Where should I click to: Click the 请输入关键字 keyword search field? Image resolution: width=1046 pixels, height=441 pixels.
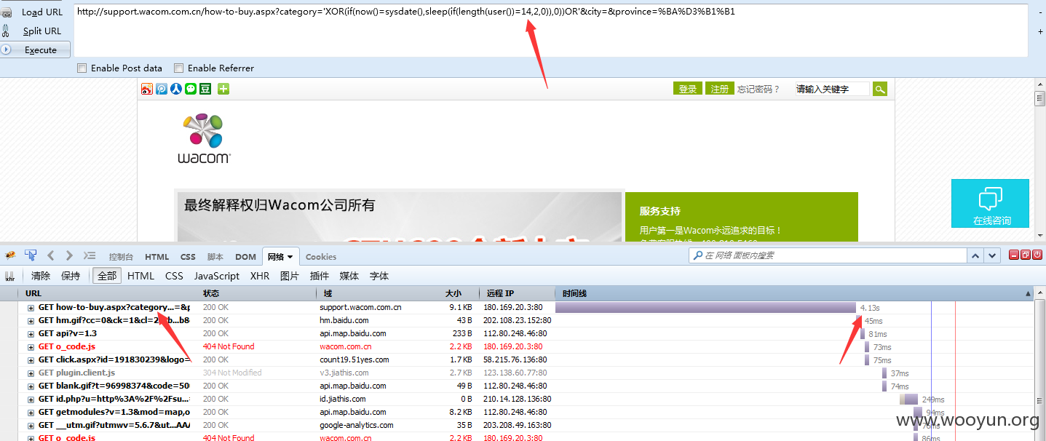pos(831,89)
